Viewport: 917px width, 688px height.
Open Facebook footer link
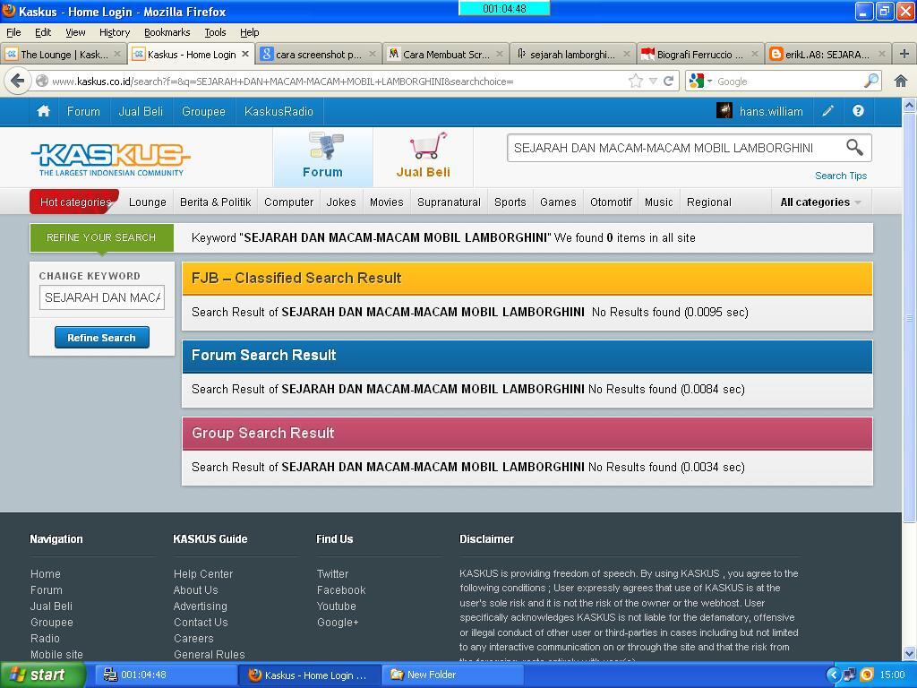[341, 590]
